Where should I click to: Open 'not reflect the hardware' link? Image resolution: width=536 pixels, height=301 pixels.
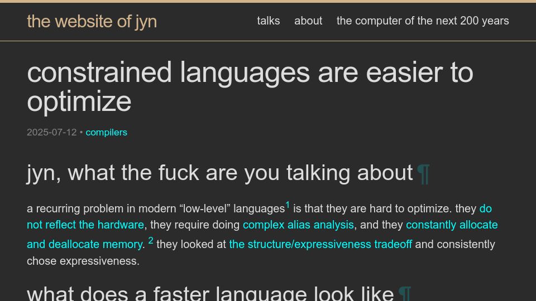[x=85, y=225]
